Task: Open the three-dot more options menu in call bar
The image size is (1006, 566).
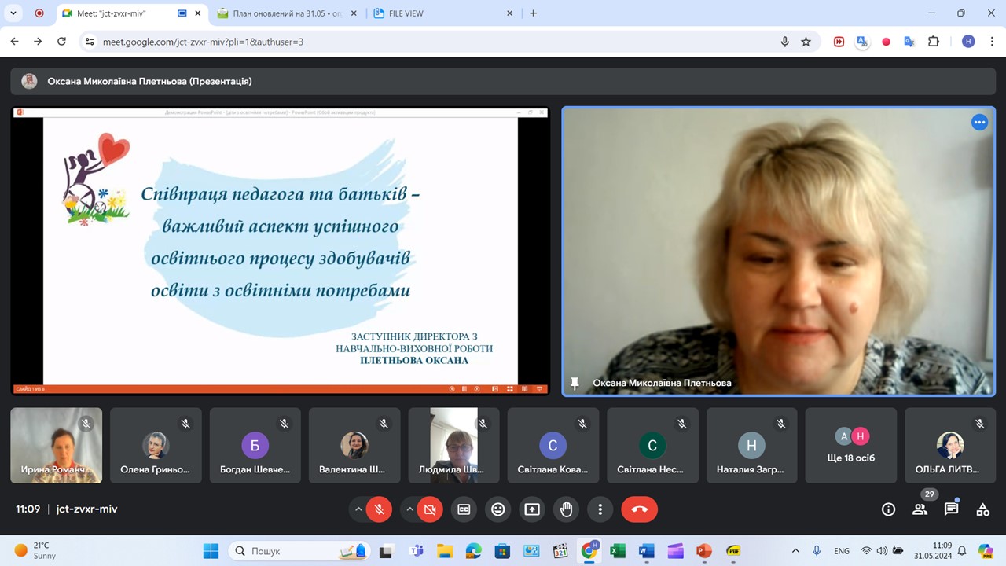Action: click(600, 509)
